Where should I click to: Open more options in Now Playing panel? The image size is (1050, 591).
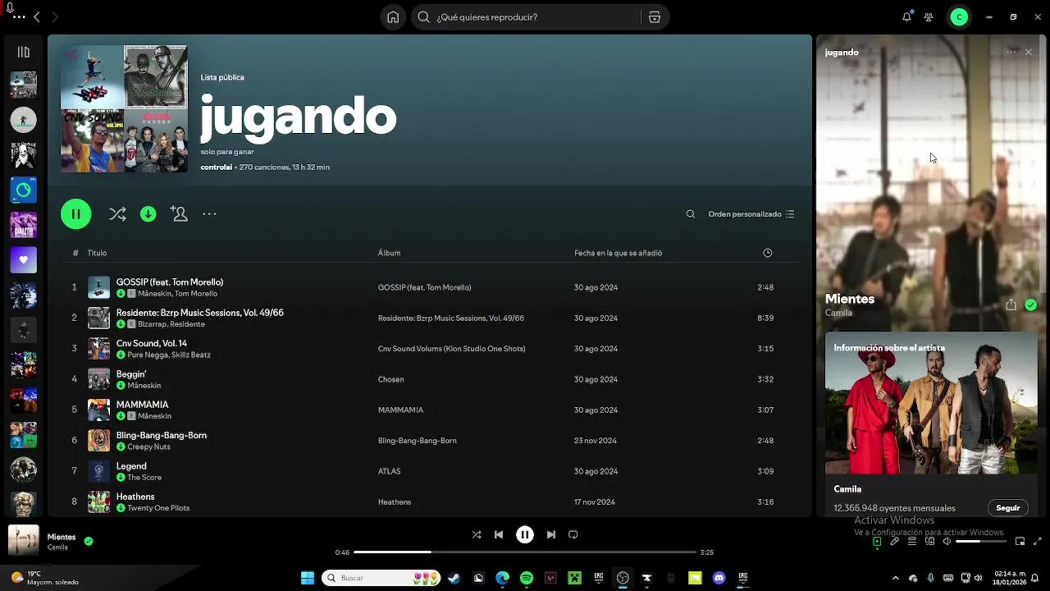1011,52
